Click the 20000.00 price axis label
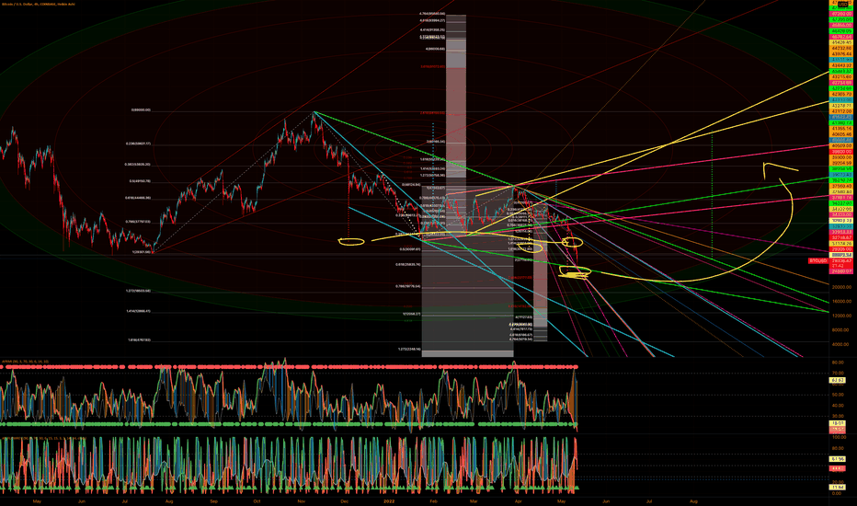 point(841,287)
